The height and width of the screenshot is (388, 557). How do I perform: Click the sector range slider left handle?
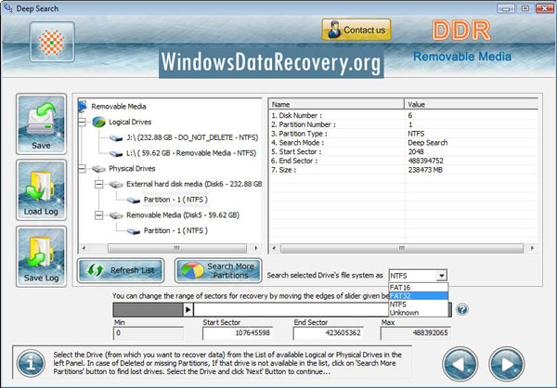[188, 310]
